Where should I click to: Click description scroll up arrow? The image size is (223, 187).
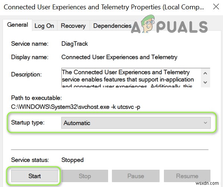click(x=205, y=73)
